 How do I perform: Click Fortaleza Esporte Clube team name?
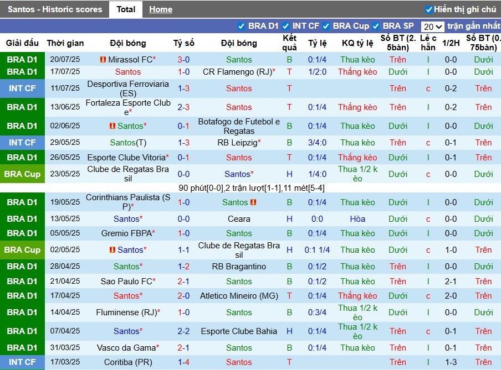pyautogui.click(x=128, y=107)
